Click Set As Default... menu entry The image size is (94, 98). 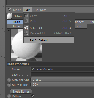(49, 40)
